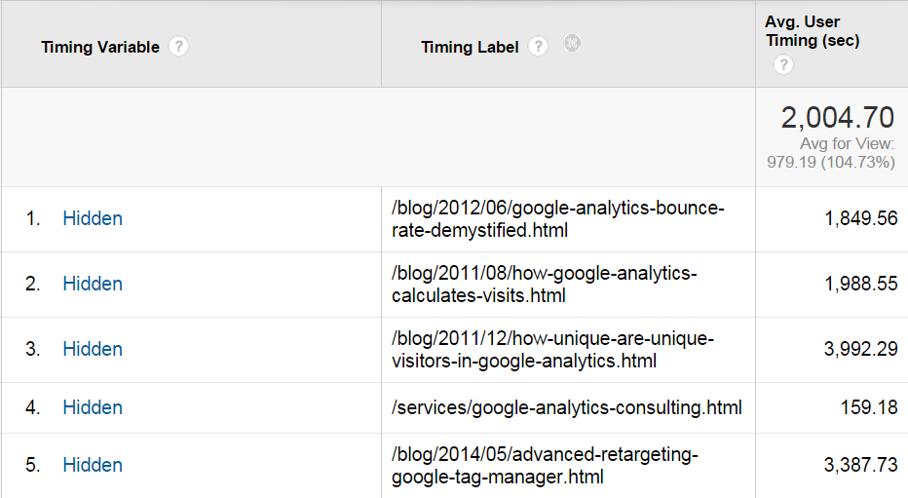Screen dimensions: 908x498
Task: Select the google-analytics-consulting.html label
Action: click(x=566, y=407)
